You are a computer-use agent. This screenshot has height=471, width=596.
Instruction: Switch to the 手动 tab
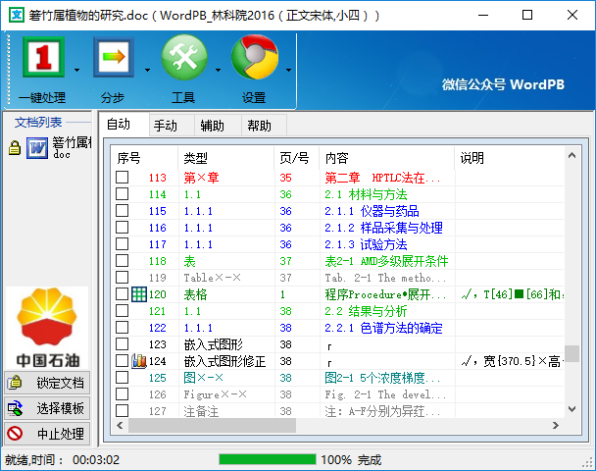[166, 126]
